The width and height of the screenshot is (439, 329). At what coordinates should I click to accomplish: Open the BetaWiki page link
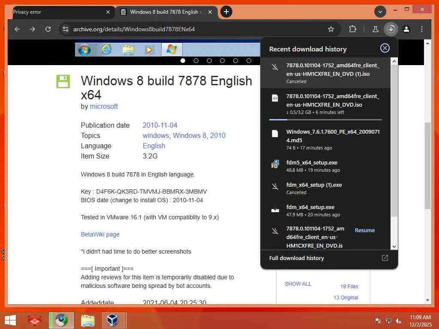pos(100,234)
